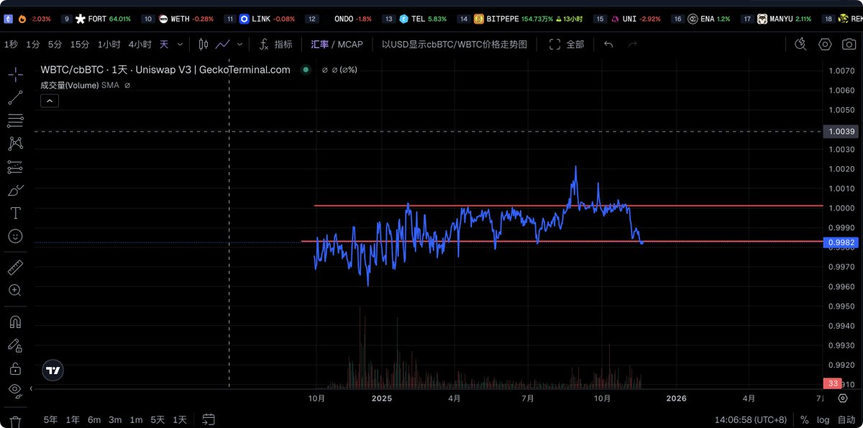
Task: Set interval to 1秒
Action: click(x=11, y=45)
